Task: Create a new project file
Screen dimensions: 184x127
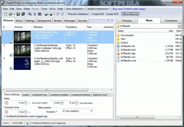Action: [6, 14]
